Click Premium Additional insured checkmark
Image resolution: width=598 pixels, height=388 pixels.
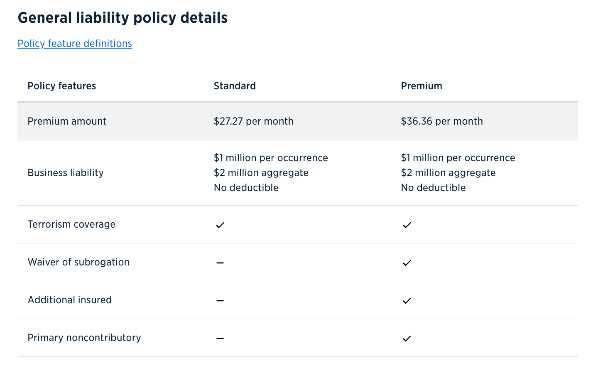(407, 301)
